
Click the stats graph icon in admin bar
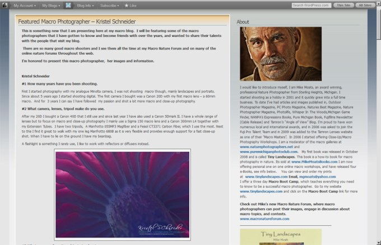tap(68, 5)
